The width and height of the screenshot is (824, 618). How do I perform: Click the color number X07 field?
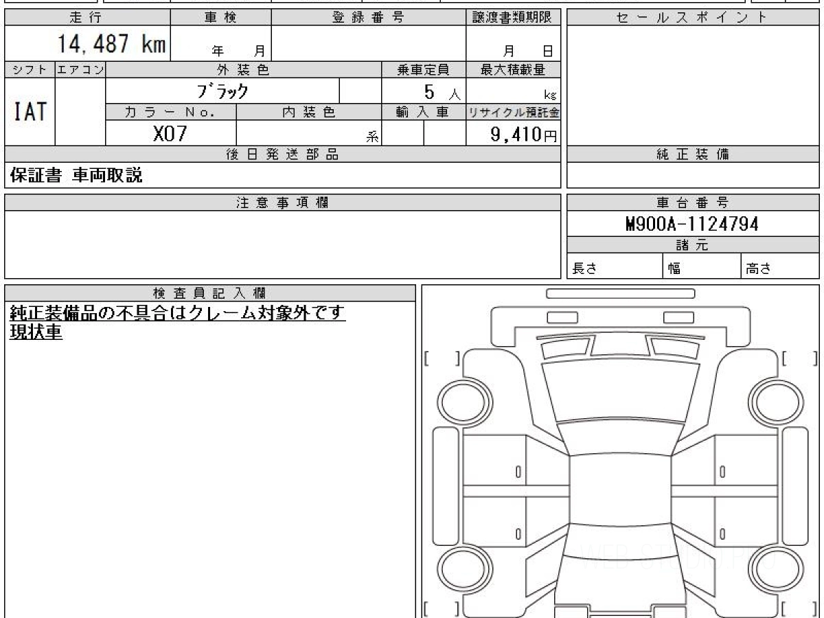(170, 133)
